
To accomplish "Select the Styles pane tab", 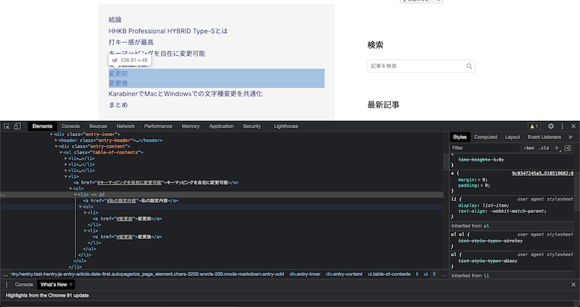I will click(460, 137).
